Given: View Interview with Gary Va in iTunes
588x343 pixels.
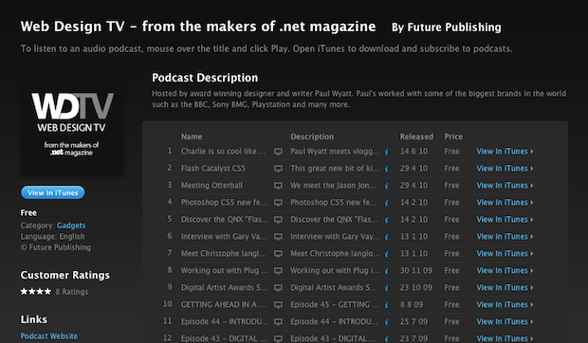Looking at the screenshot, I should pos(505,236).
